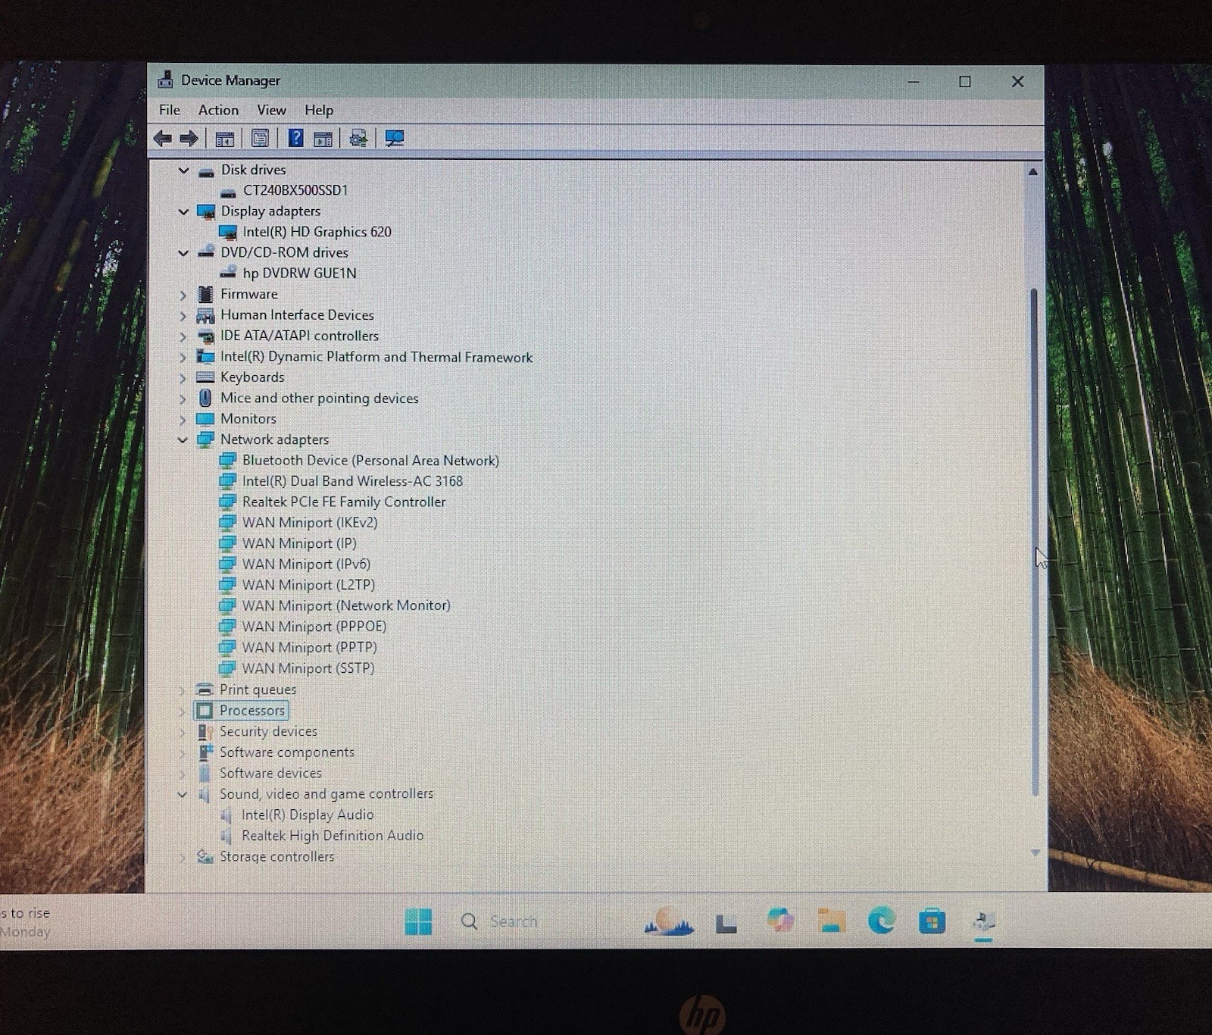Click the Print queues label
Image resolution: width=1212 pixels, height=1035 pixels.
click(x=258, y=689)
